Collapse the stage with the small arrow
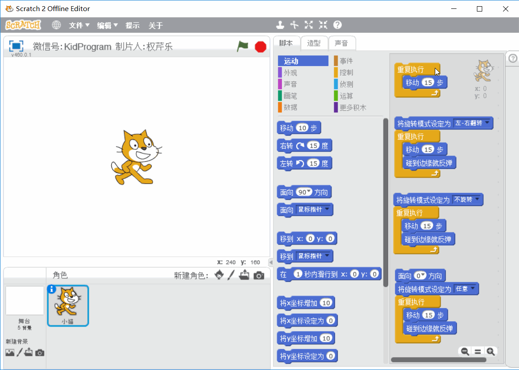Image resolution: width=519 pixels, height=370 pixels. click(271, 262)
